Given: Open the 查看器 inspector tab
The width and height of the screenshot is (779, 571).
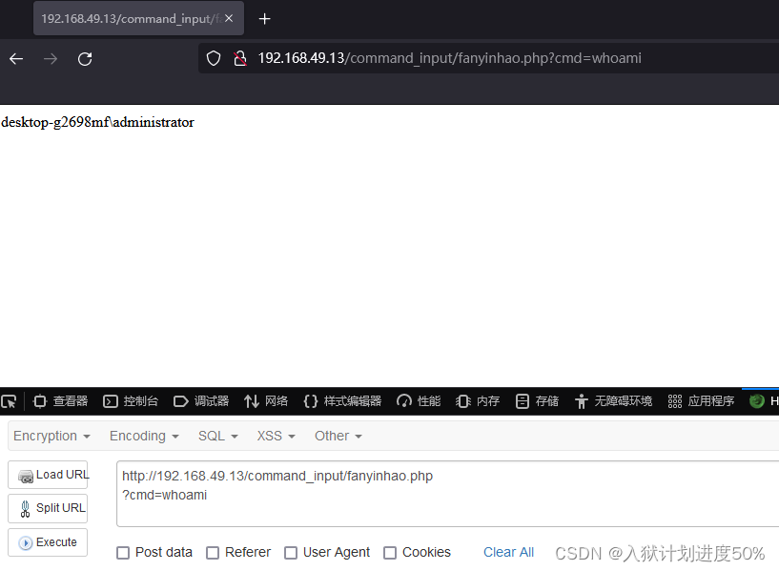Looking at the screenshot, I should click(60, 401).
